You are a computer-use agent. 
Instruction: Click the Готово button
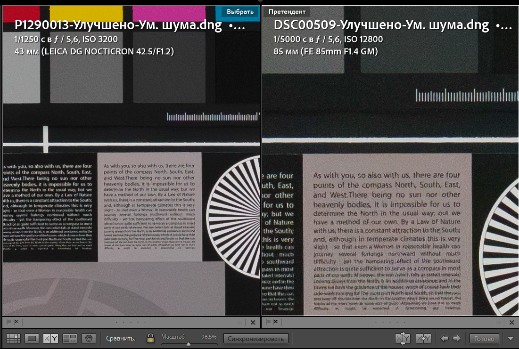coord(484,339)
